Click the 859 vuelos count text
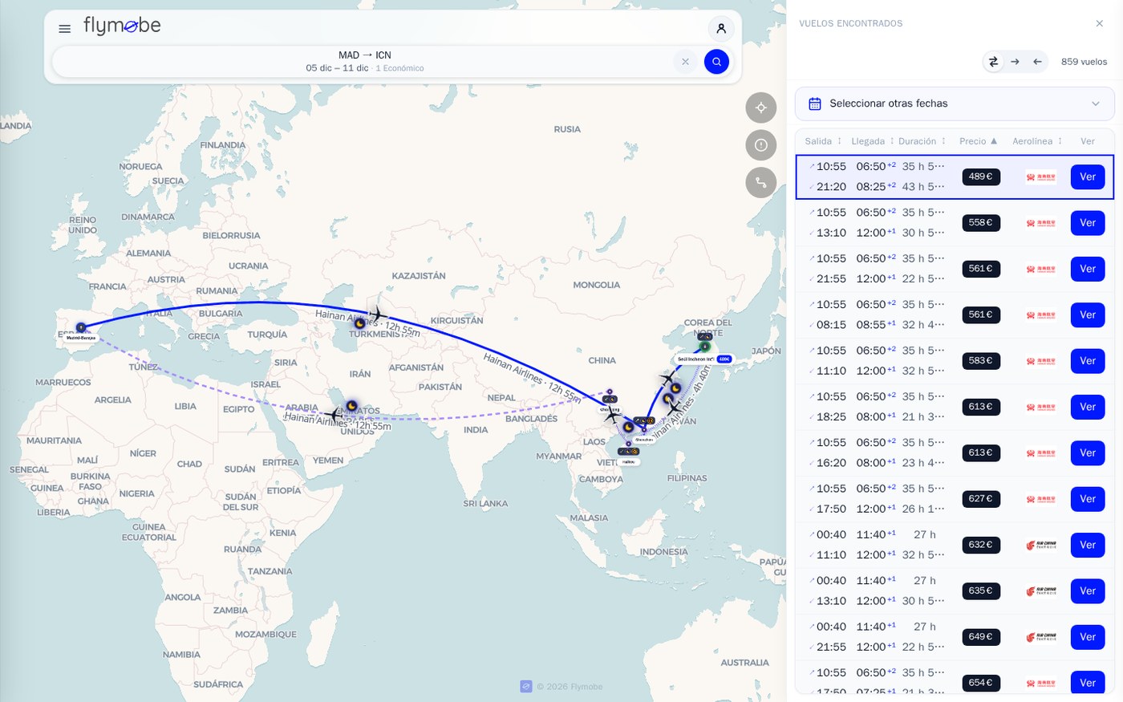The image size is (1123, 702). [x=1084, y=62]
